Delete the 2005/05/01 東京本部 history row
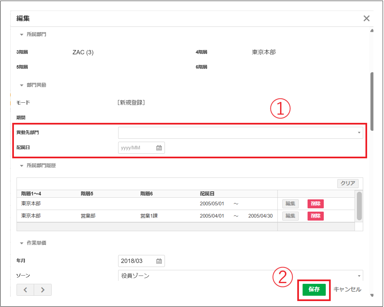This screenshot has width=384, height=307. coord(315,204)
